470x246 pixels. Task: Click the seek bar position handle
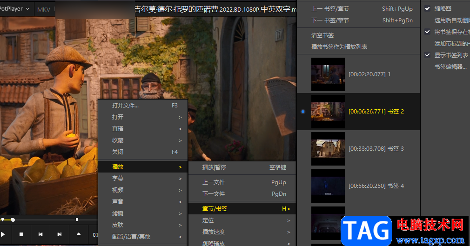point(13,220)
